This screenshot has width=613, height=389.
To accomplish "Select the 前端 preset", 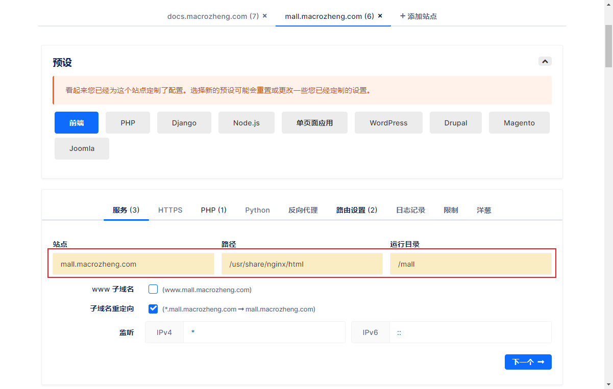I will [x=77, y=123].
